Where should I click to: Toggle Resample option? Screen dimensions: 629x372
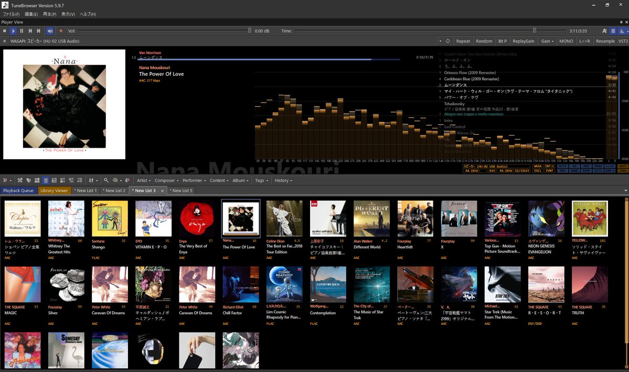pos(605,41)
